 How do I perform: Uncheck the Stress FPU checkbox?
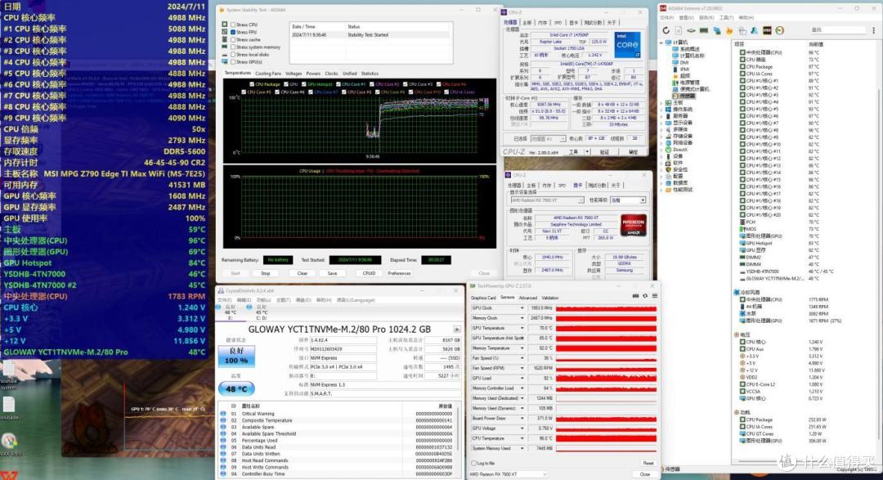[232, 32]
